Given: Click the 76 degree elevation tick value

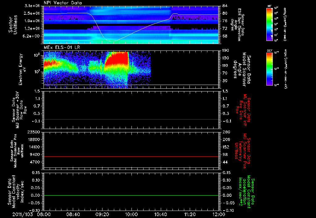Looking at the screenshot, I should [225, 21].
